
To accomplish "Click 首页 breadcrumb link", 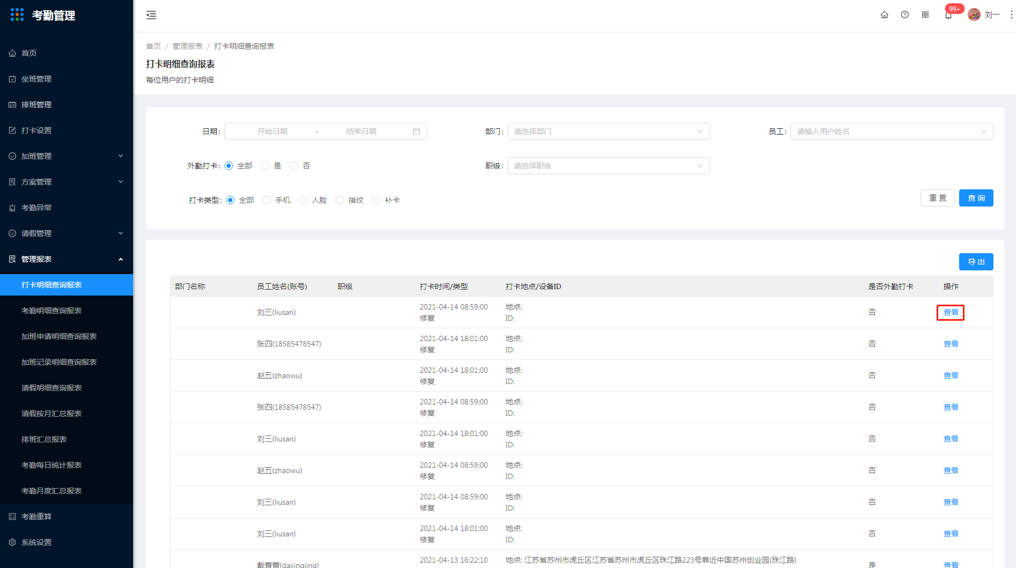I will click(x=154, y=46).
